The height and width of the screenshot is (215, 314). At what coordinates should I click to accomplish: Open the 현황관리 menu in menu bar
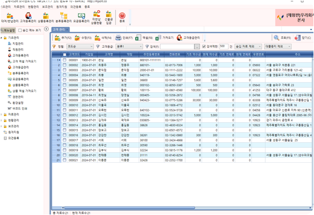point(33,7)
